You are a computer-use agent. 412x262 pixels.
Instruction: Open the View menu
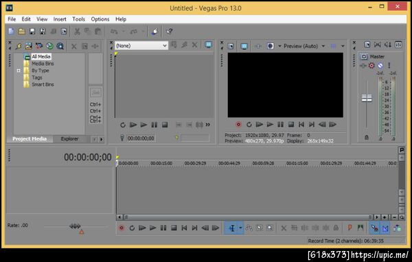pos(42,19)
